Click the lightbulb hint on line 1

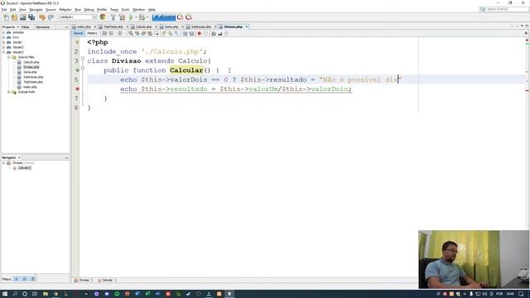77,42
